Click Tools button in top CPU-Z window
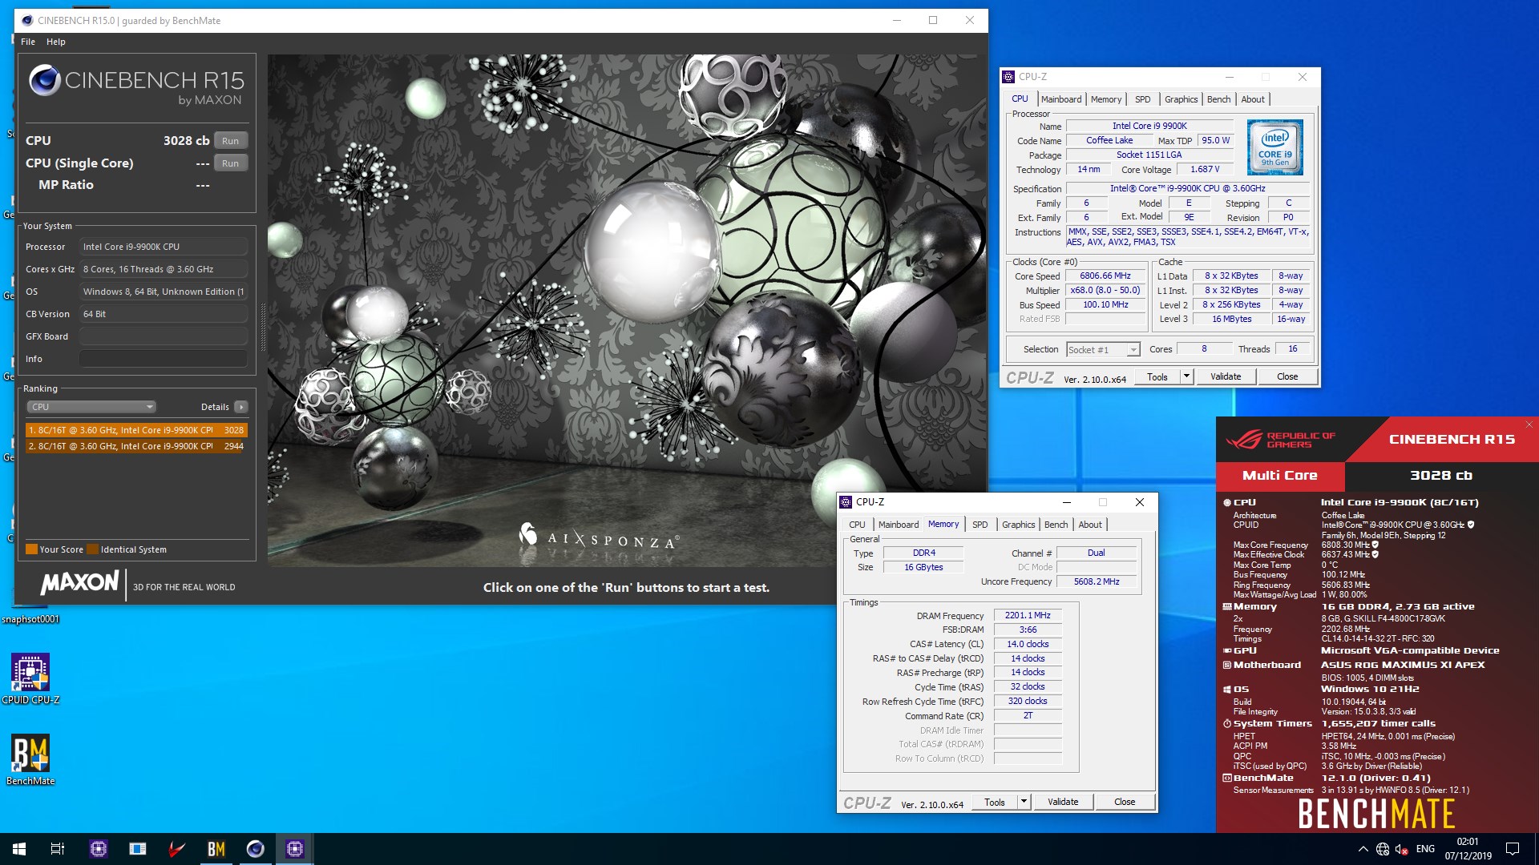The width and height of the screenshot is (1539, 865). [1157, 376]
